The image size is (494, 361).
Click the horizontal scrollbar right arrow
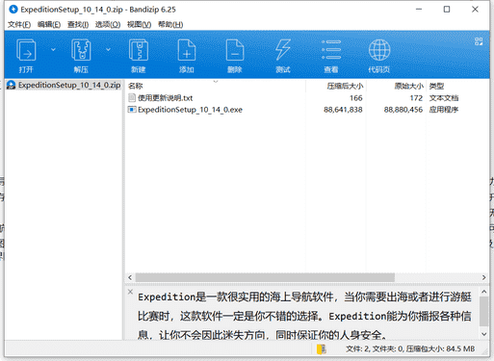(484, 277)
